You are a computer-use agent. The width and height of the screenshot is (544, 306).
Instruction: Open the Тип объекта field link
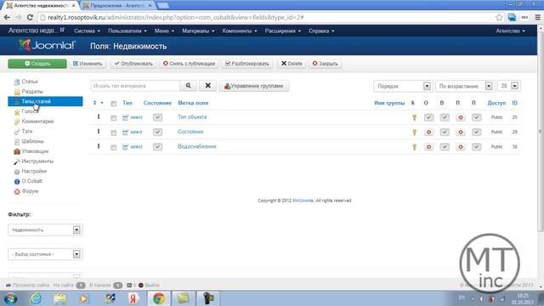click(192, 117)
